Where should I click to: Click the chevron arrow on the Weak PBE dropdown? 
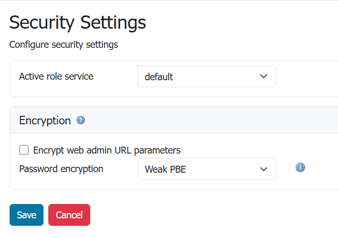click(264, 169)
